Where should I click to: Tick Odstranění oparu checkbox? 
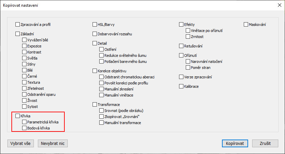pos(24,94)
